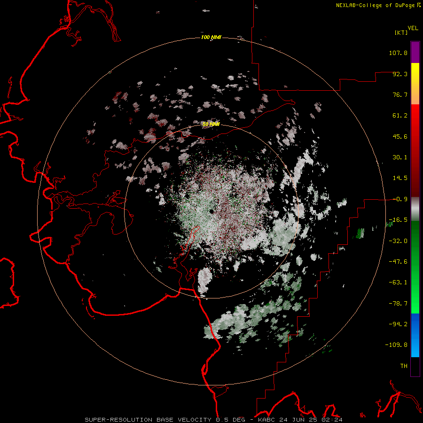
Task: Click the 14.5 legend value
Action: 400,178
